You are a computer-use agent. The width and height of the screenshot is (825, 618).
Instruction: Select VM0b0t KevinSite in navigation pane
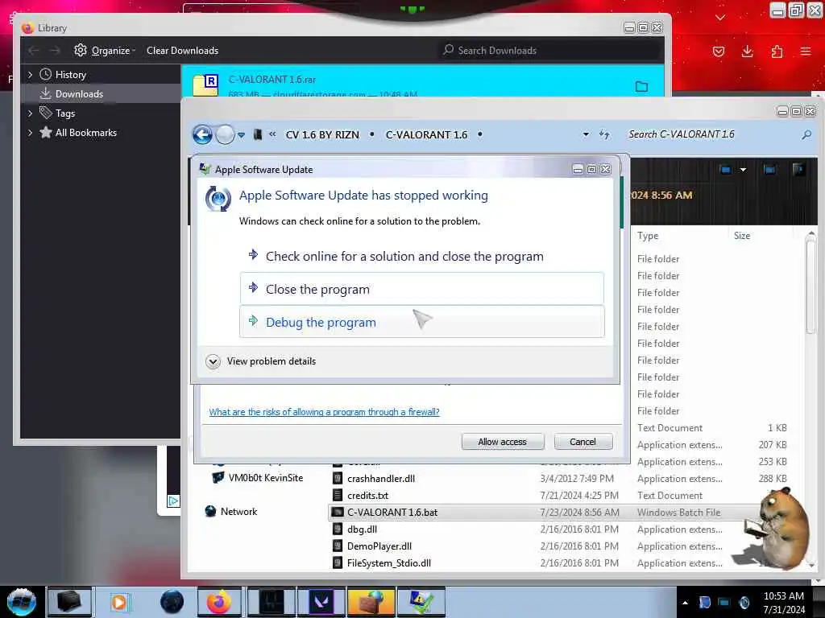(258, 478)
